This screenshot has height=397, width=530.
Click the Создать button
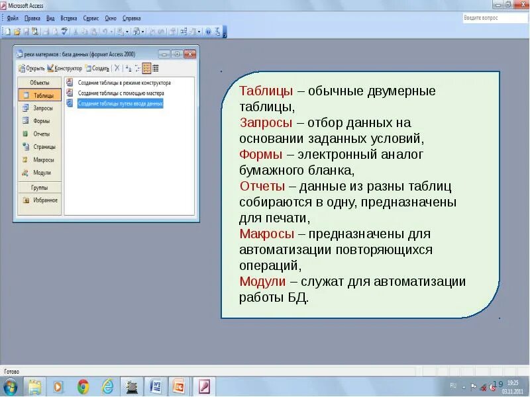[x=97, y=68]
